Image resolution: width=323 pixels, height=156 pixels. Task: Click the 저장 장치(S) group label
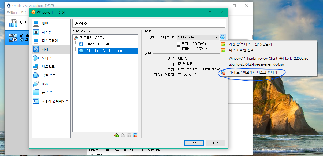[x=82, y=31]
